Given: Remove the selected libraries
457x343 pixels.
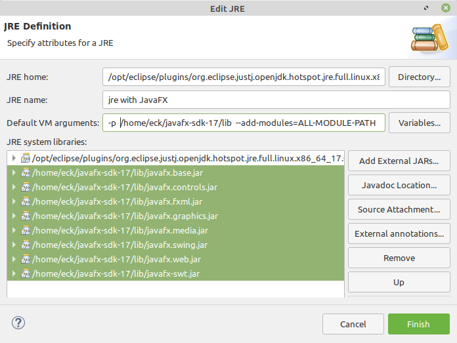Looking at the screenshot, I should click(x=399, y=258).
